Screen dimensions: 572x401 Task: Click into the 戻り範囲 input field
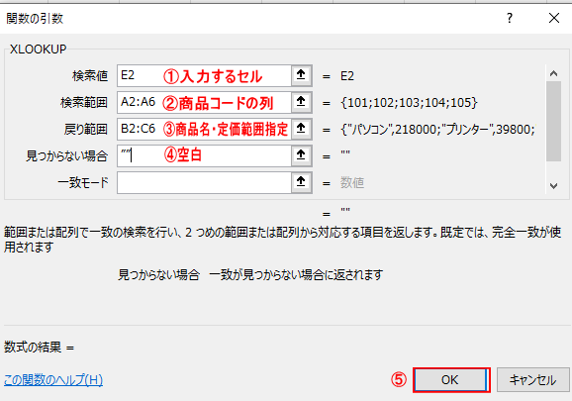(x=204, y=129)
